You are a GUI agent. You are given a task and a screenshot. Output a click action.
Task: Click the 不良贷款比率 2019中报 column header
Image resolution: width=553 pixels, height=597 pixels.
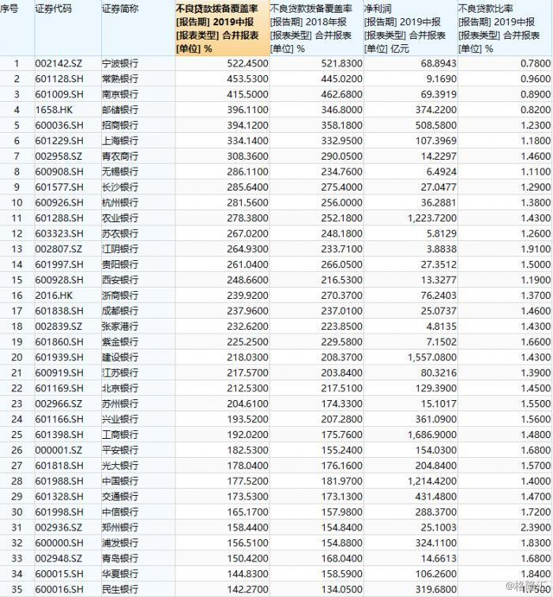[x=505, y=28]
